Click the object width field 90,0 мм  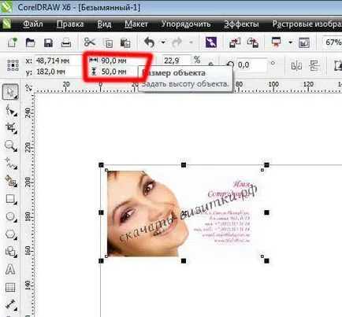click(117, 61)
